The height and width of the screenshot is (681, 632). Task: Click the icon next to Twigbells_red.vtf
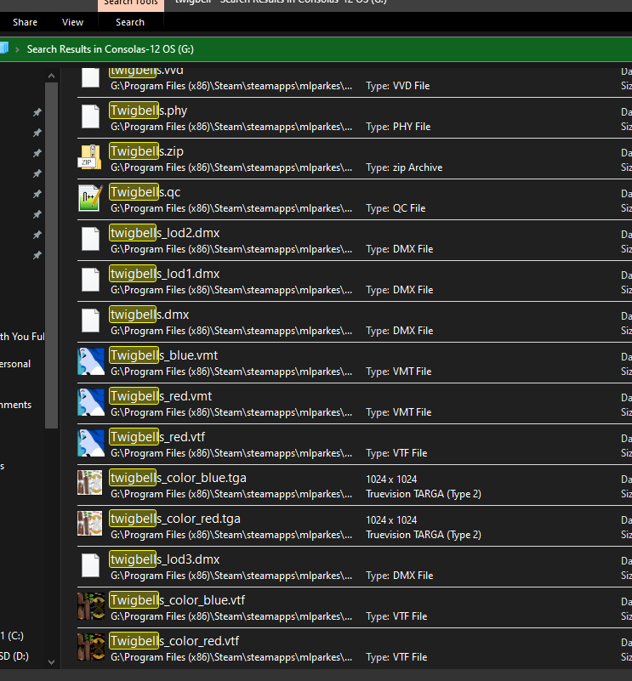pos(91,443)
